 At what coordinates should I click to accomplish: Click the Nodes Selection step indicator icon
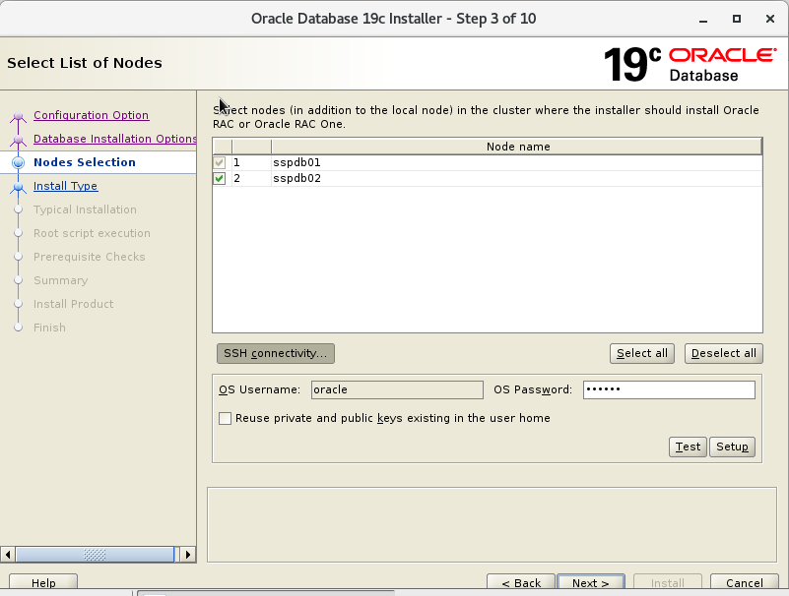click(x=20, y=162)
